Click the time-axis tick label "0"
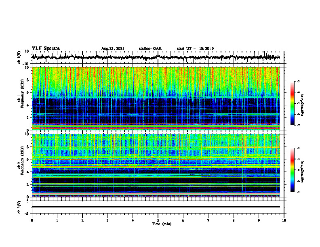Image resolution: width=320 pixels, height=247 pixels. coord(32,220)
